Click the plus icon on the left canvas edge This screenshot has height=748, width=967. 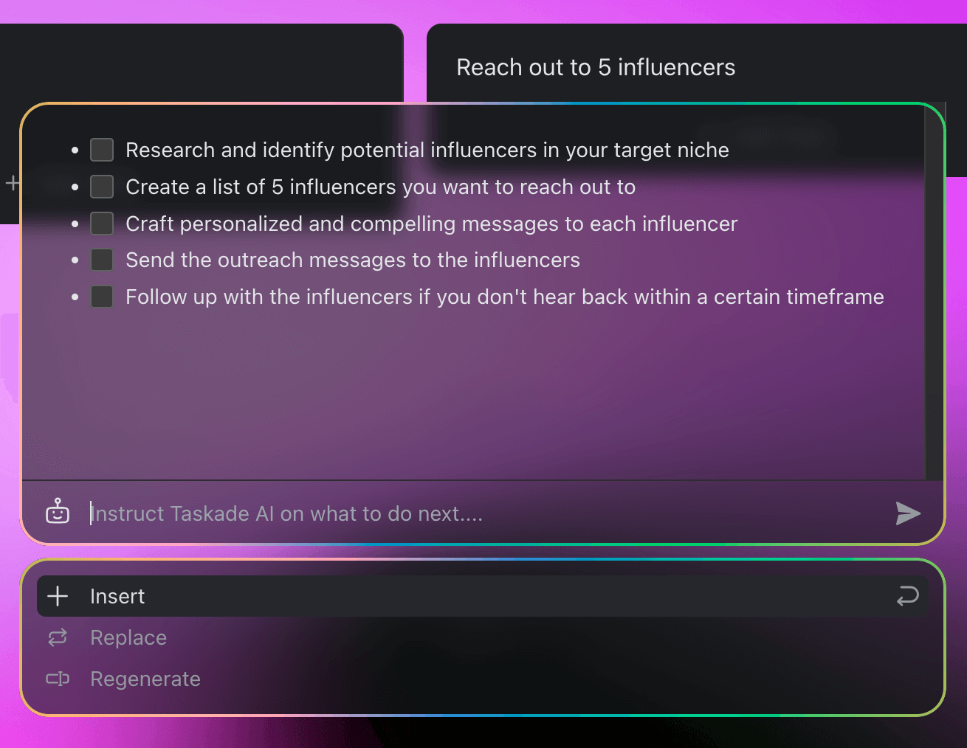[12, 183]
